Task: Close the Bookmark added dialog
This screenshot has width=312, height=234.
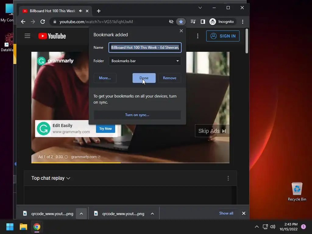Action: coord(181,31)
